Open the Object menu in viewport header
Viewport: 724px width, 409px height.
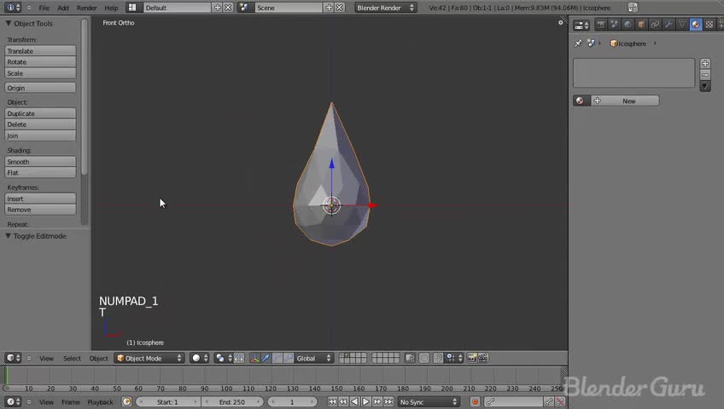[98, 359]
